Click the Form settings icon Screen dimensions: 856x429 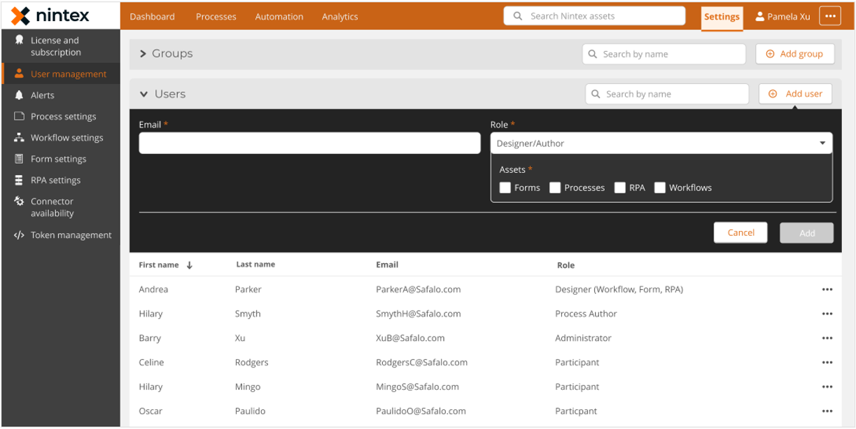(19, 159)
